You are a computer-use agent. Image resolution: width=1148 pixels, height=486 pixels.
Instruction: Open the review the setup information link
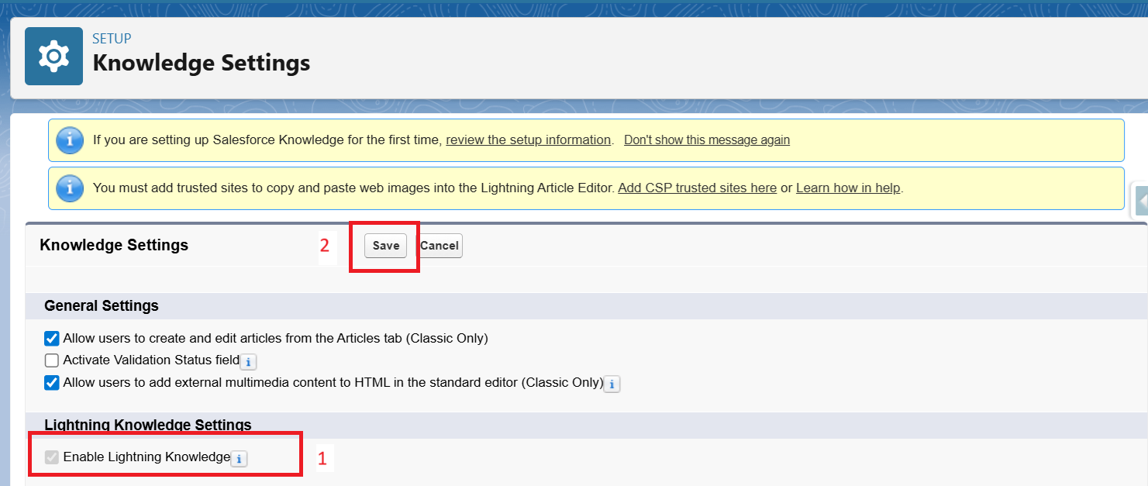pos(528,140)
